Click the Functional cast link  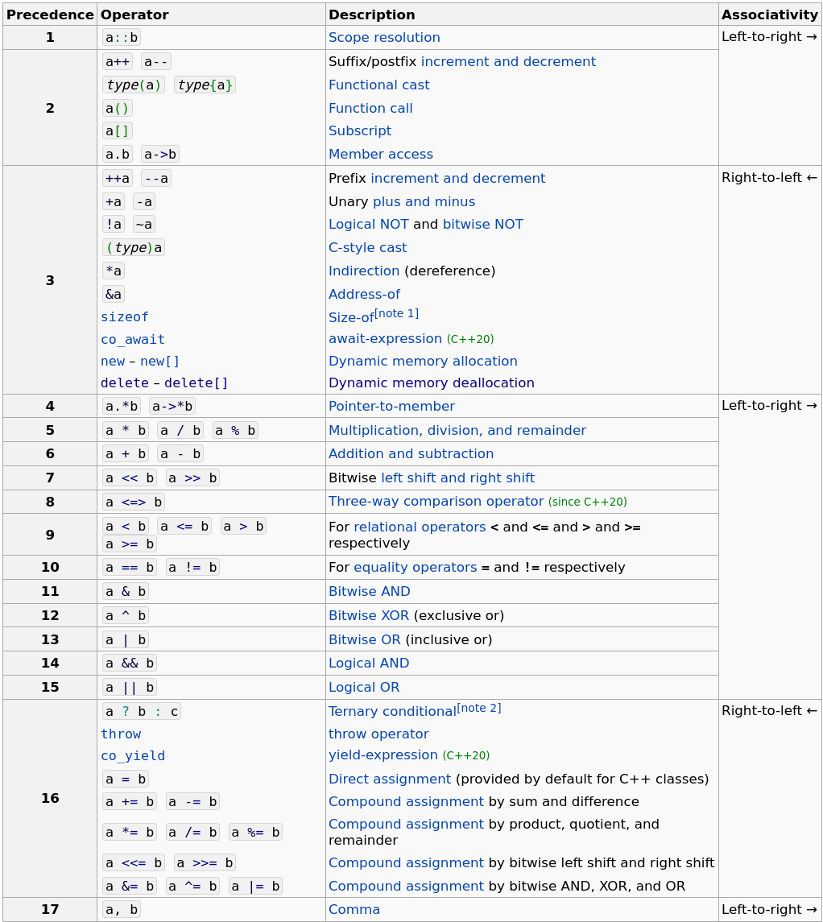[x=378, y=85]
